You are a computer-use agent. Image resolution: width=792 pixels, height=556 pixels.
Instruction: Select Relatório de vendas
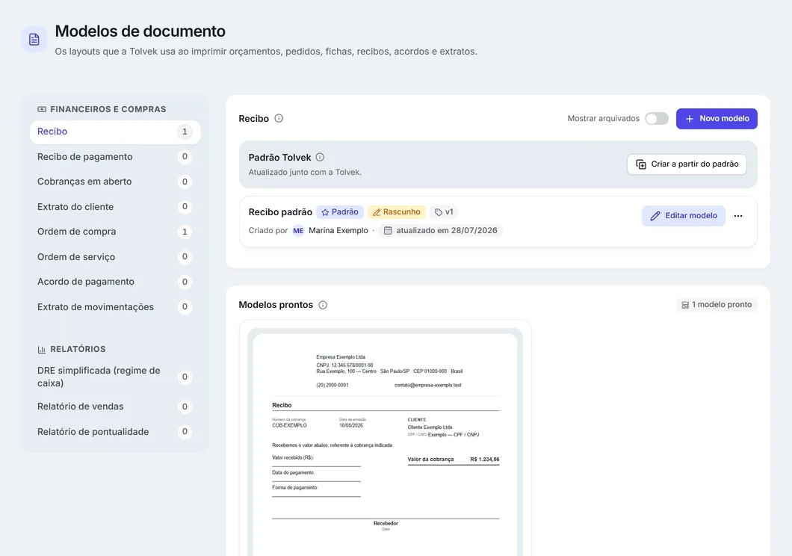pos(115,407)
